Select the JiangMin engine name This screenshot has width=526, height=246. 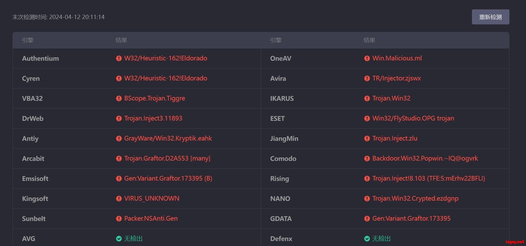tap(284, 139)
